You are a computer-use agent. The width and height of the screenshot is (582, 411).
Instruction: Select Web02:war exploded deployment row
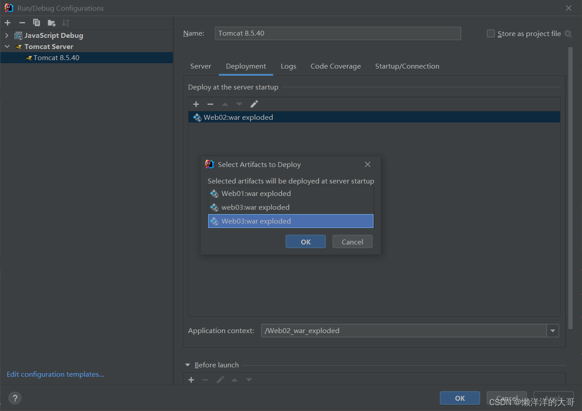click(x=374, y=118)
